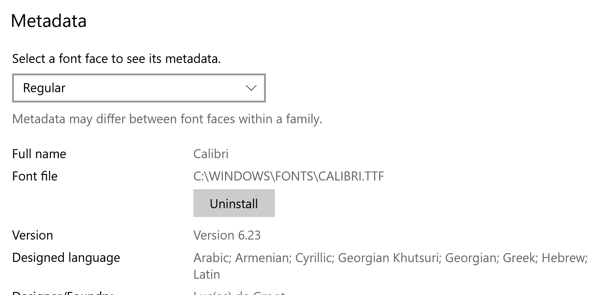Select the metadata disclaimer text
The image size is (606, 295).
[x=167, y=119]
